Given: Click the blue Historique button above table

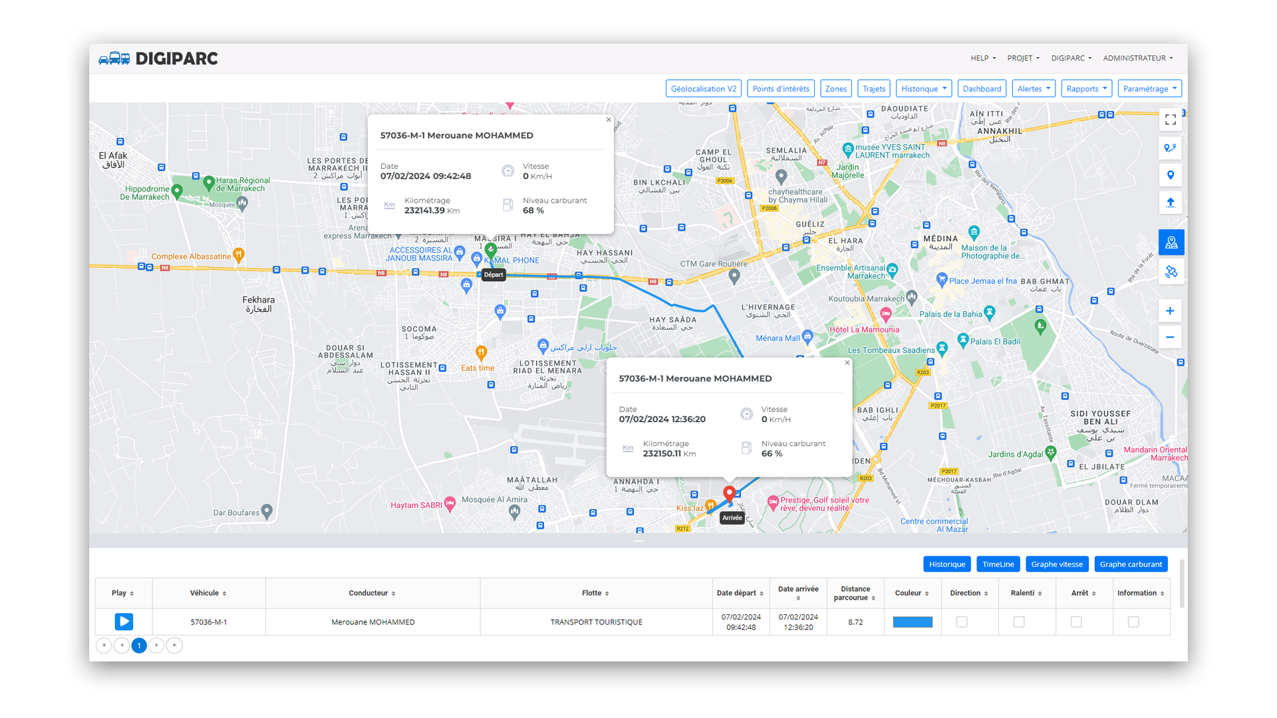Looking at the screenshot, I should [947, 564].
